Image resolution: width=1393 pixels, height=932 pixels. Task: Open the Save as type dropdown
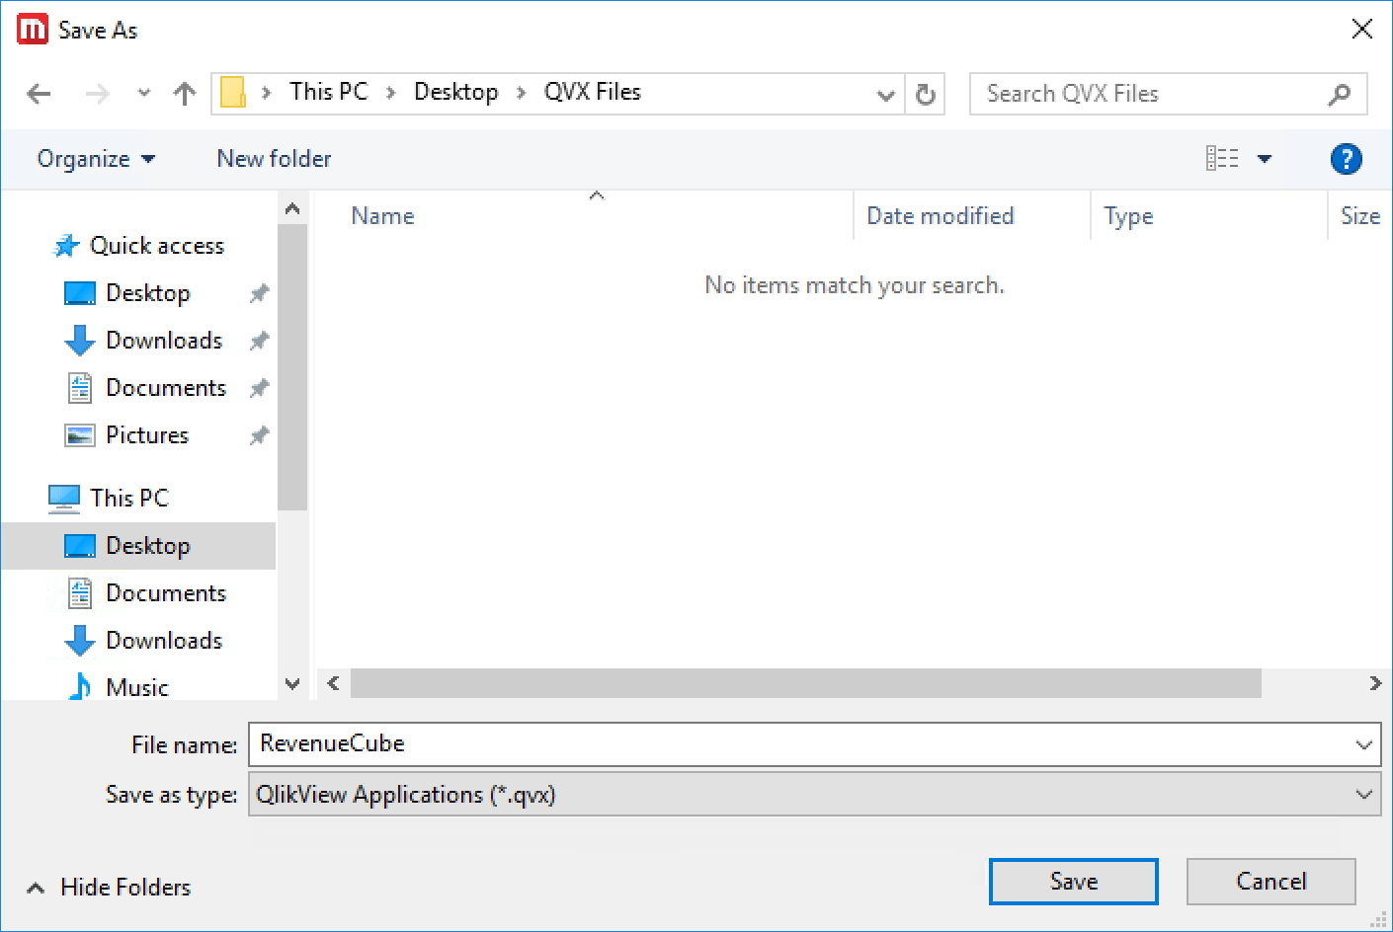tap(1363, 795)
